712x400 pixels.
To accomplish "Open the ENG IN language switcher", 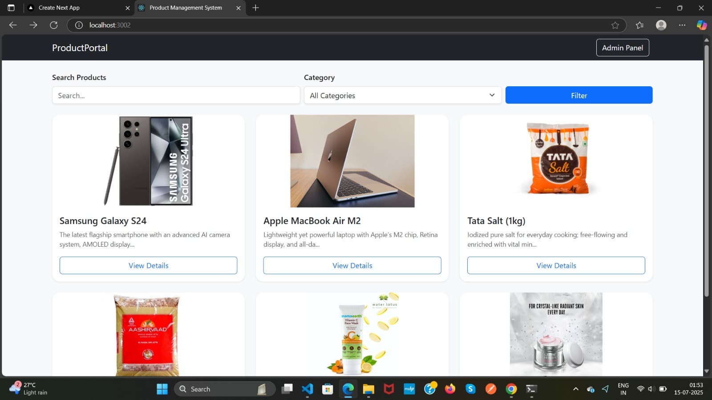I will [623, 389].
